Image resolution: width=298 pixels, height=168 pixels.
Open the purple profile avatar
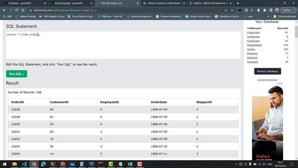click(277, 10)
